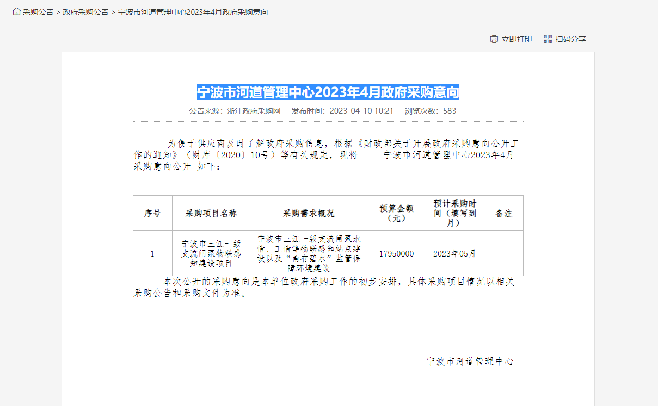Click the intro paragraph mentioning 财库〔2020〕10号
This screenshot has width=658, height=406.
(x=327, y=155)
